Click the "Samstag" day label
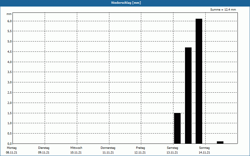The width and height of the screenshot is (250, 156). [x=172, y=148]
